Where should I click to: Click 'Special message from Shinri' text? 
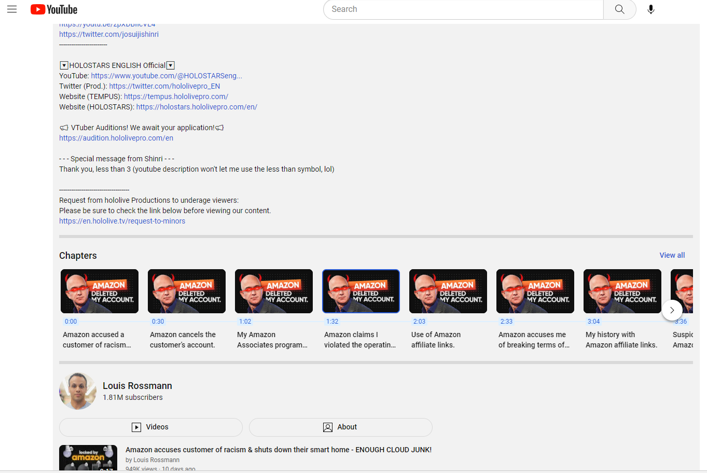[x=117, y=159]
